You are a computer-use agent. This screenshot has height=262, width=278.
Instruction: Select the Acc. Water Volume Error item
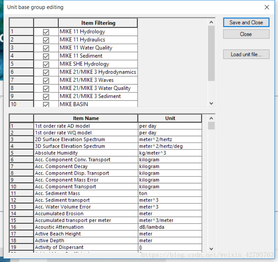point(86,207)
